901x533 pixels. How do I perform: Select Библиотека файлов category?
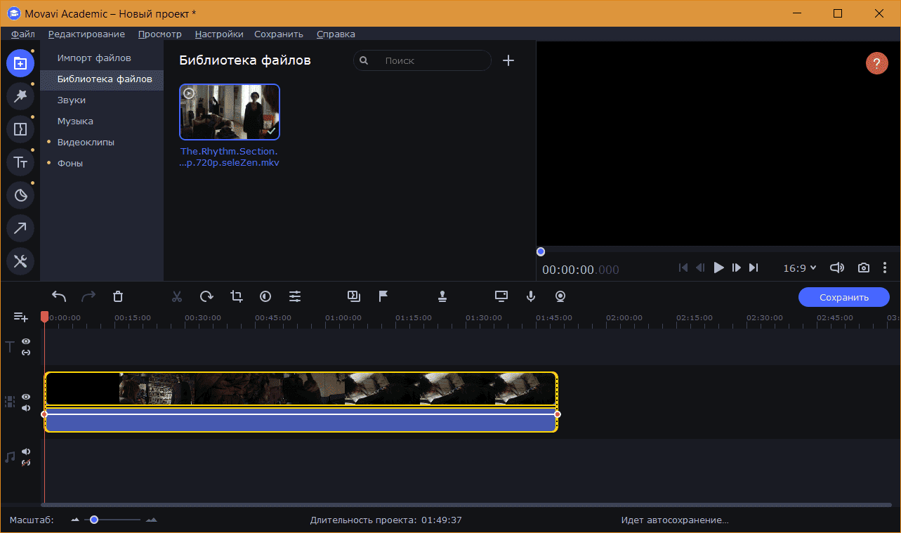click(x=102, y=79)
